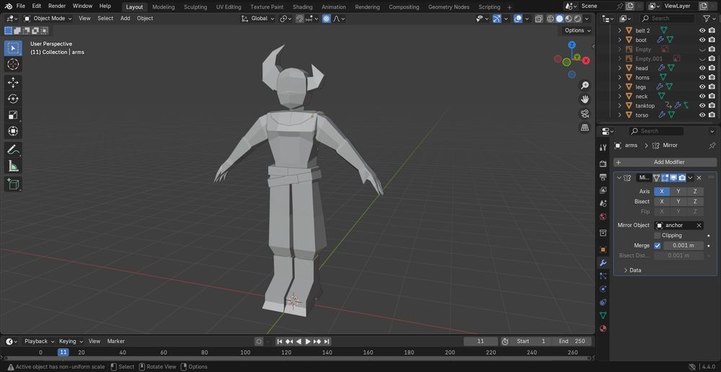Open the Scene properties tab
This screenshot has width=721, height=372.
coord(603,203)
